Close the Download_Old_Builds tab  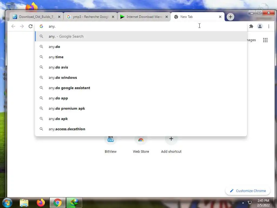pyautogui.click(x=59, y=17)
